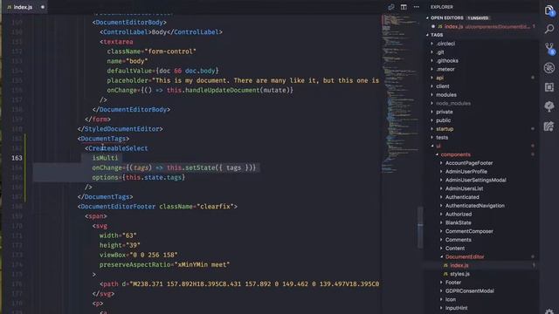Viewport: 559px width, 314px height.
Task: Open the Extensions view in the activity bar
Action: point(549,87)
